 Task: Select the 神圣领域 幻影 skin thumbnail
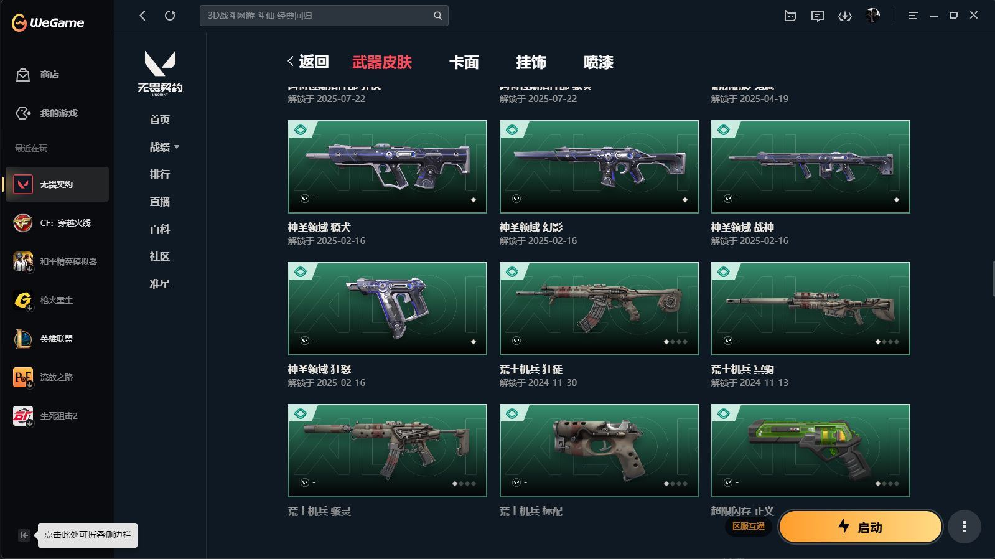tap(599, 167)
